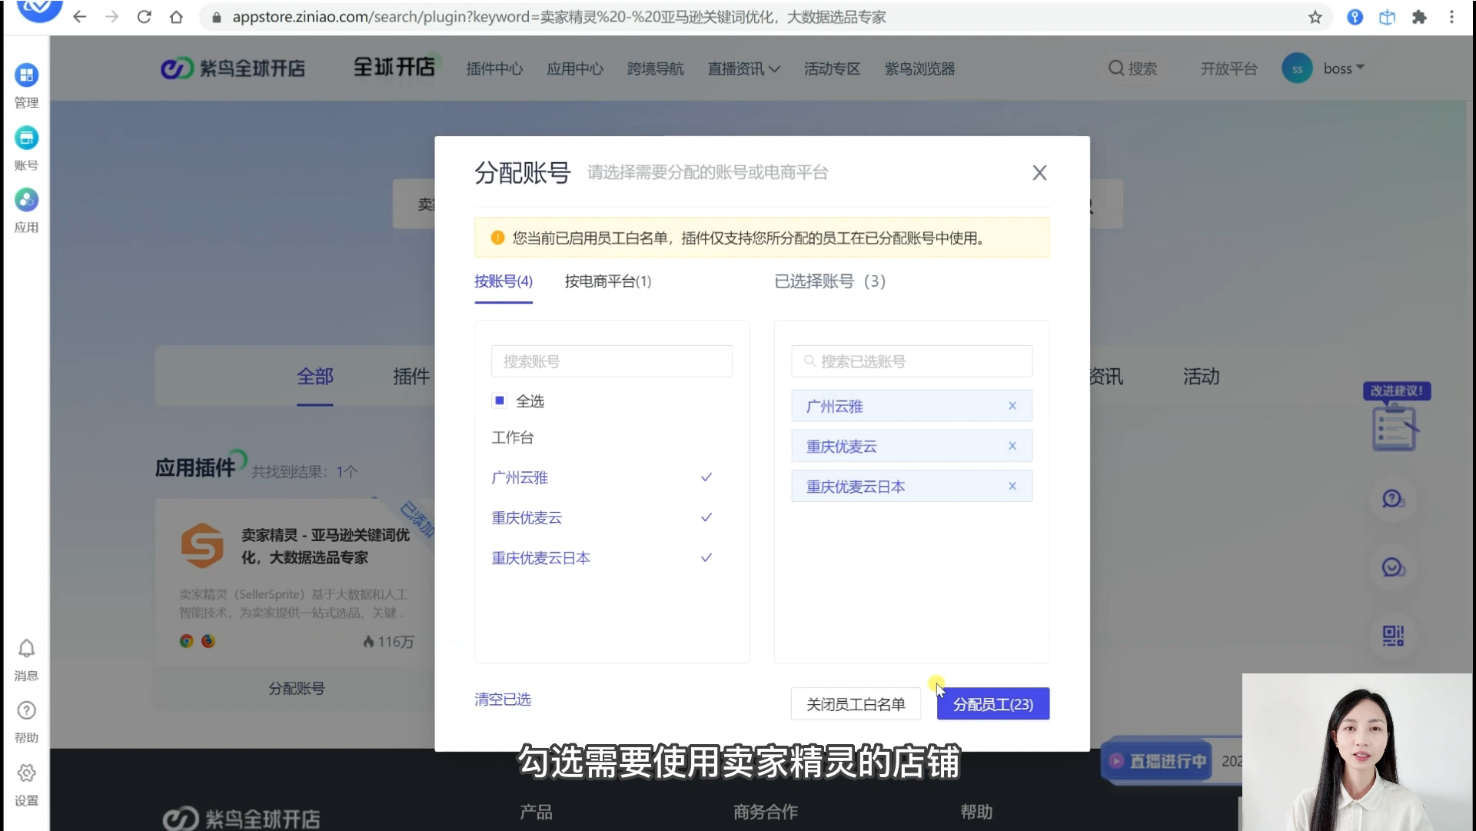Click 分配账号 under the plugin card

[x=297, y=689]
